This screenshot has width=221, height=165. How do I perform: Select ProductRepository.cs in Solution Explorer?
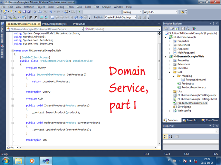click(194, 87)
